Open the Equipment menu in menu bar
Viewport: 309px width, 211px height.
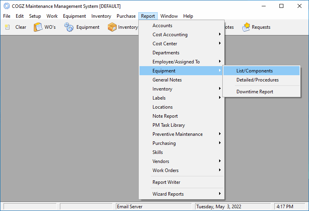click(74, 16)
